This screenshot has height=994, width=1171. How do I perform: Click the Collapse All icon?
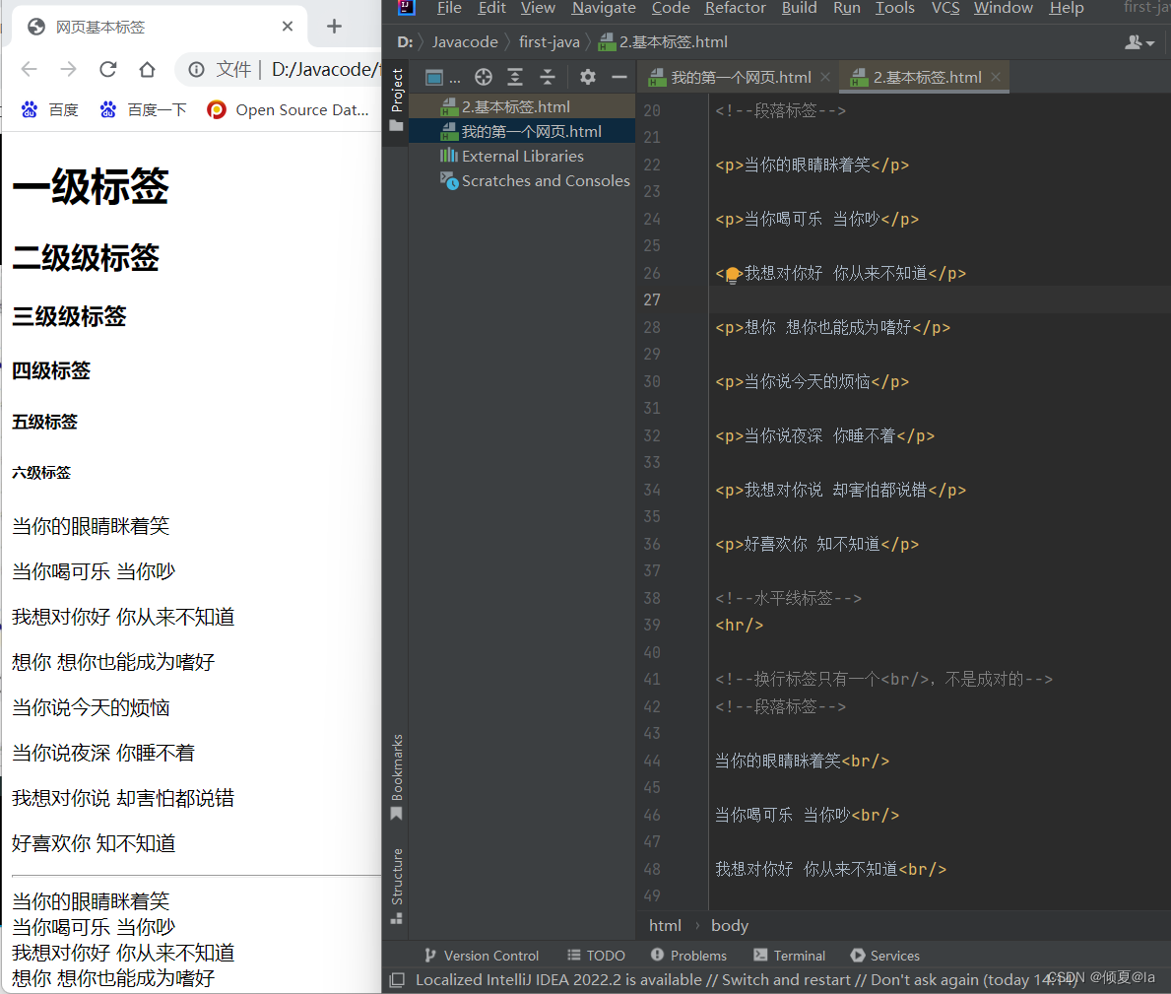(548, 77)
